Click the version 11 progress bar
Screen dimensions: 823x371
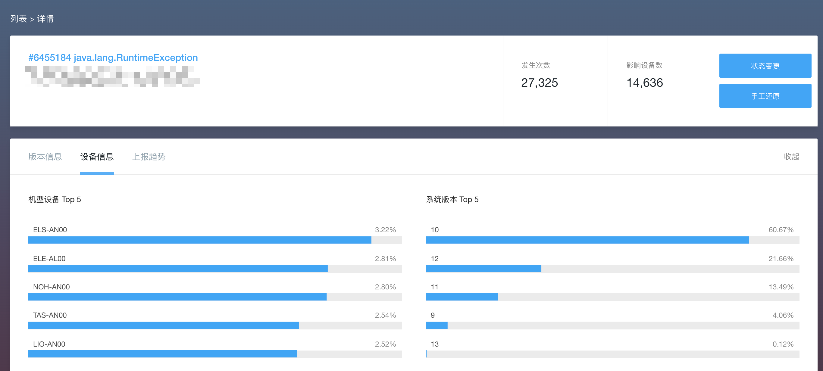tap(612, 297)
